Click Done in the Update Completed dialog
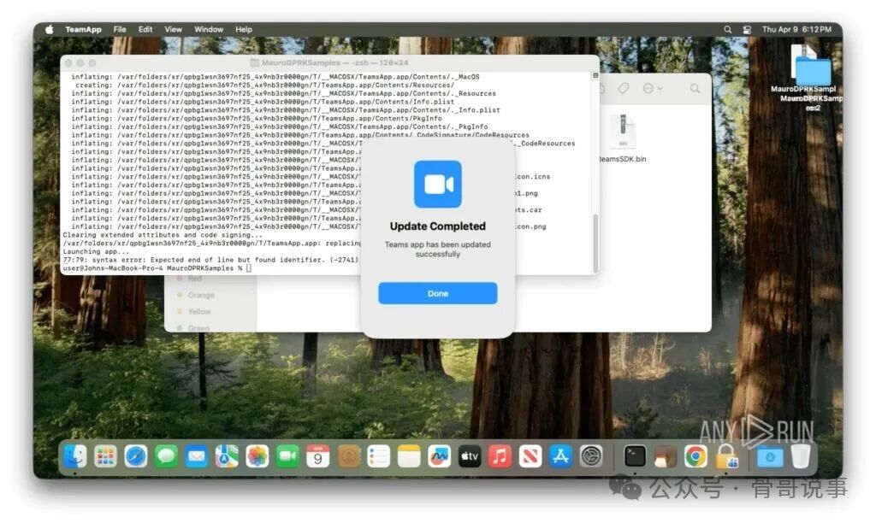 point(437,294)
